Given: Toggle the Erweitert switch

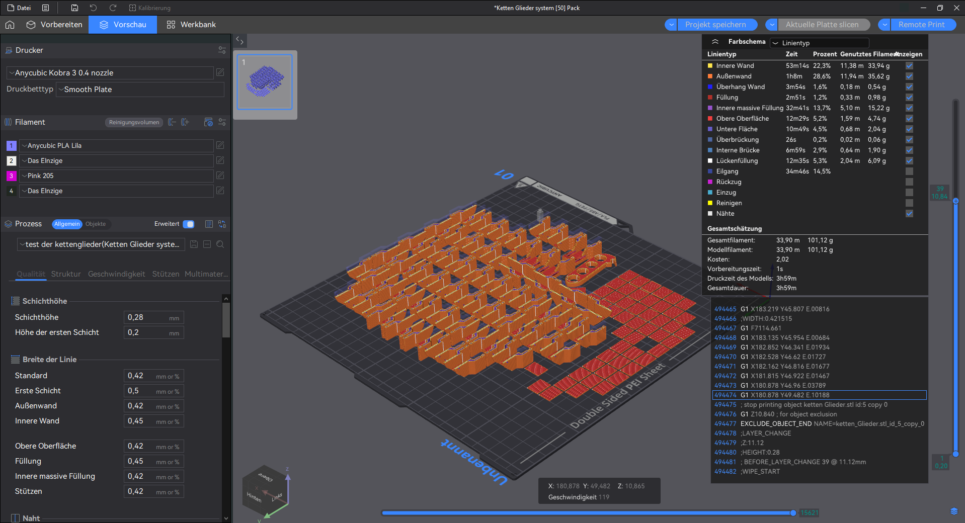Looking at the screenshot, I should click(189, 224).
